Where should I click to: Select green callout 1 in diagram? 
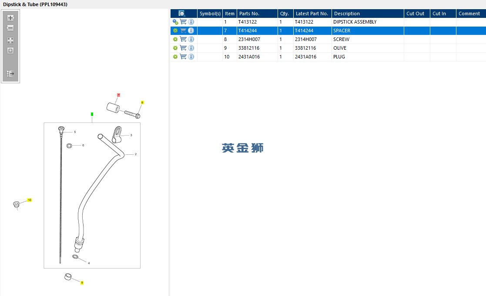tap(92, 114)
